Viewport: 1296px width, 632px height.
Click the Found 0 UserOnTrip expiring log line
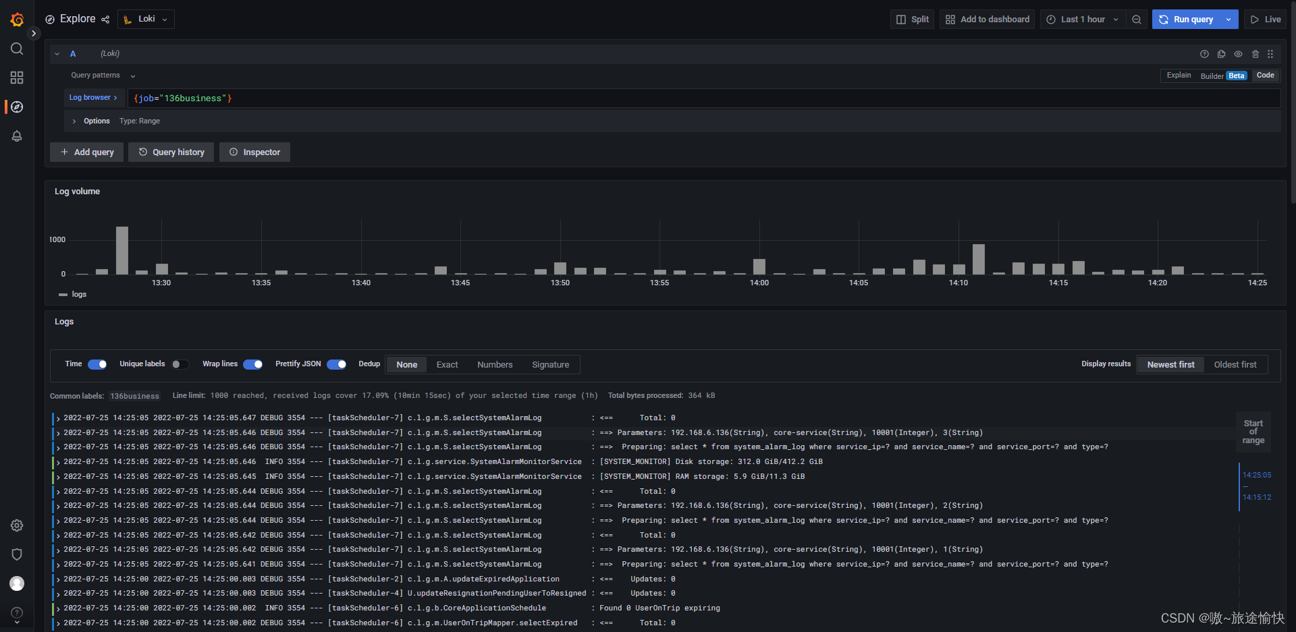pos(659,608)
